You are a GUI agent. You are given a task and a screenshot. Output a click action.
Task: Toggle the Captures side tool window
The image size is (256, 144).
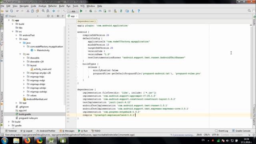tap(2, 56)
